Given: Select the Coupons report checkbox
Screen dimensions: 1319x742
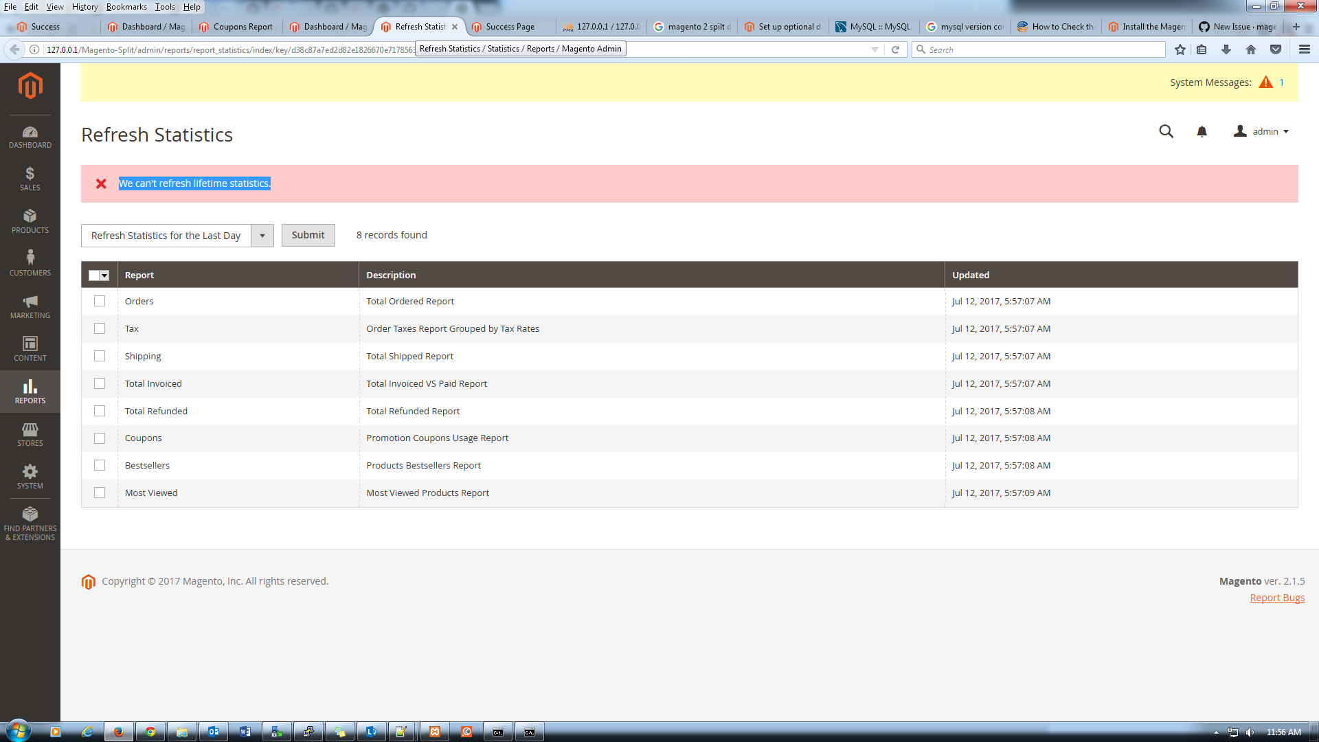Looking at the screenshot, I should point(100,438).
